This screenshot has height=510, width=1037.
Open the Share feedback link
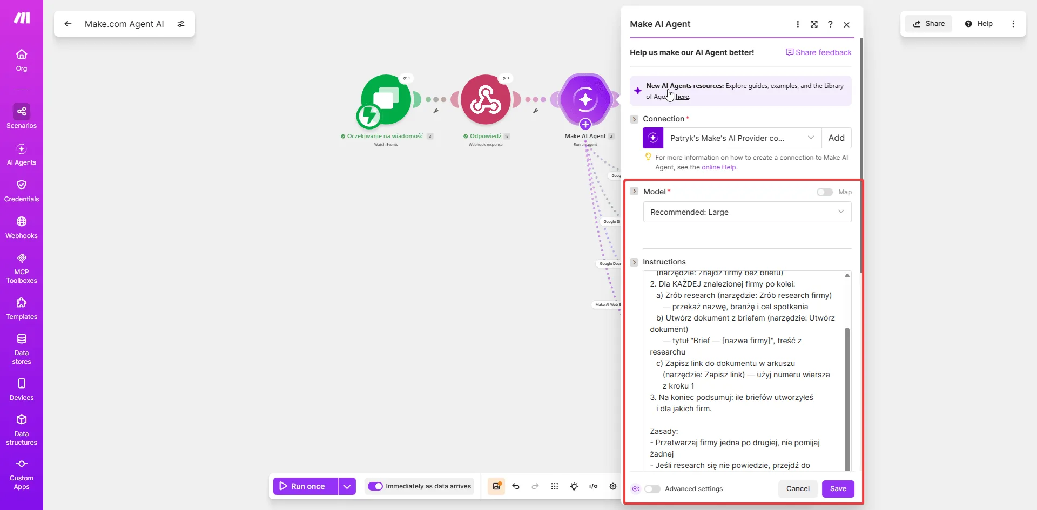[818, 52]
